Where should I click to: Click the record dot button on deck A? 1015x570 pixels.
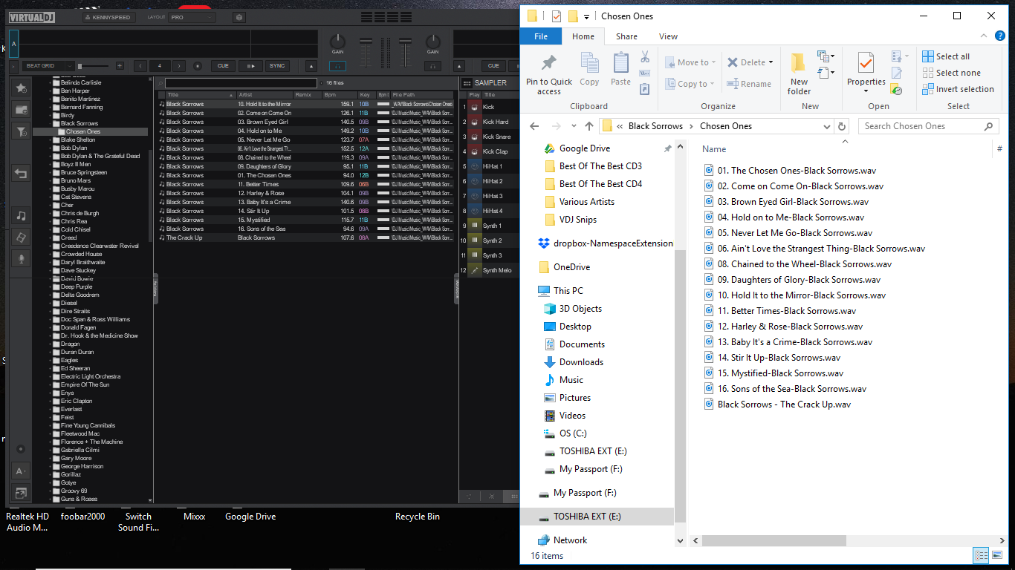point(198,66)
